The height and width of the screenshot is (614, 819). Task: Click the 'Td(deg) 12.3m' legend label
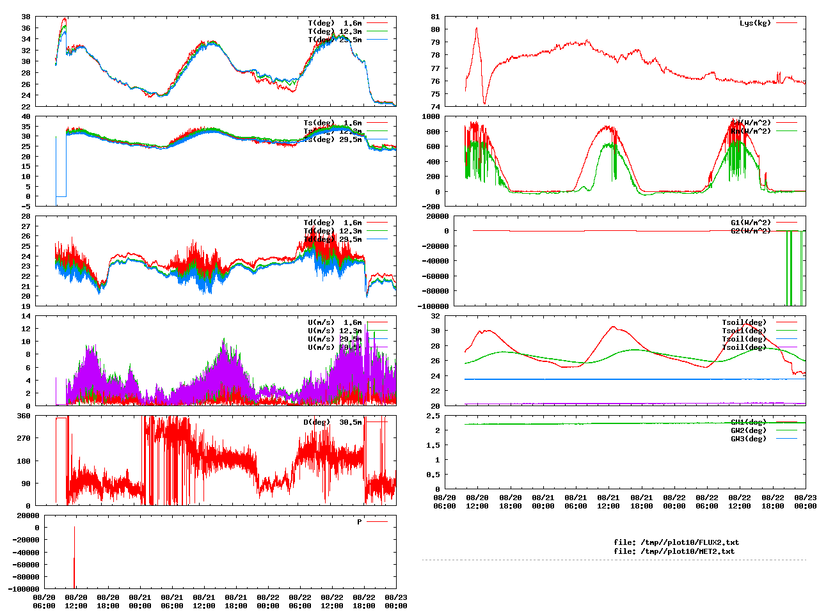click(333, 231)
